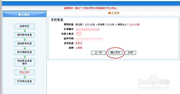
Task: Click the 费用合计 120.00元 amount
Action: pyautogui.click(x=134, y=24)
